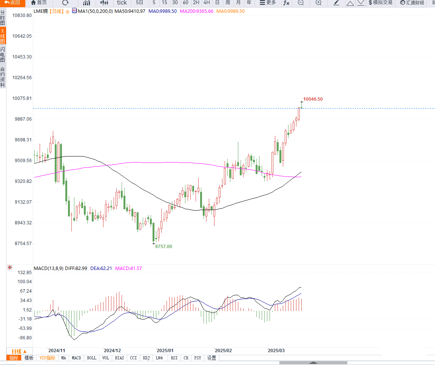Open VIP指标 indicators

point(47,358)
